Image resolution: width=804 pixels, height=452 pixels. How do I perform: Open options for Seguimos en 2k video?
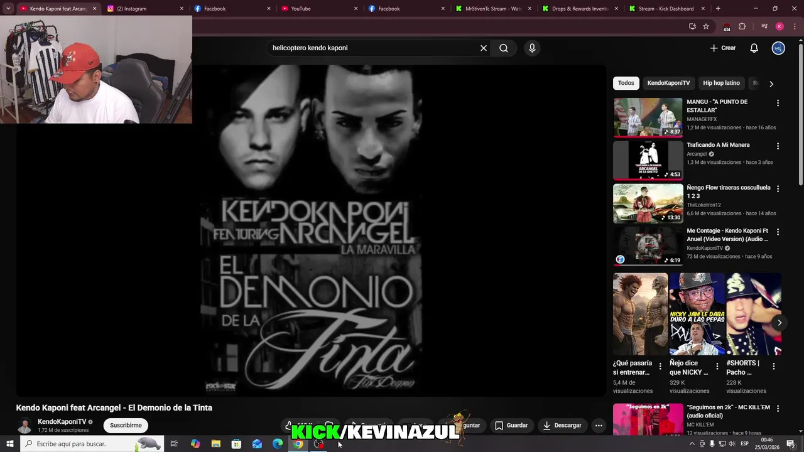778,409
